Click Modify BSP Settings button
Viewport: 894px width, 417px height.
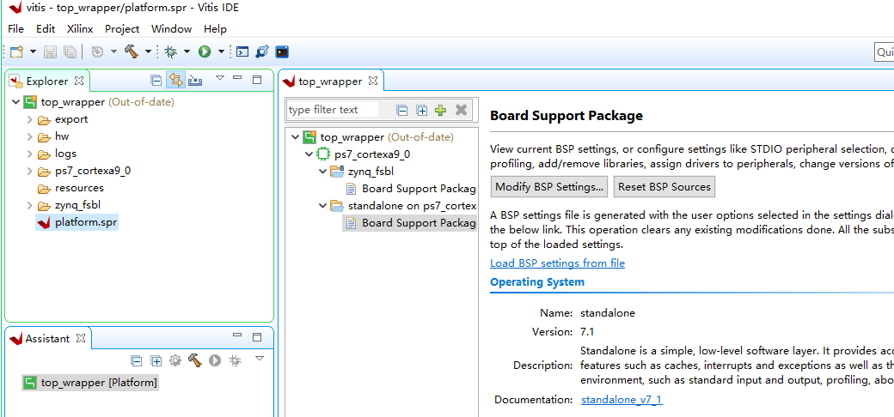pyautogui.click(x=549, y=187)
